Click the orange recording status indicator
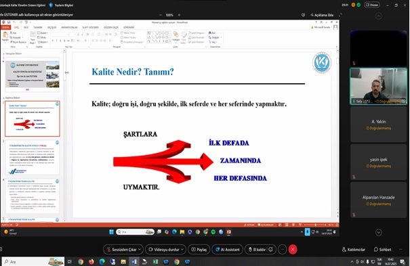The width and height of the screenshot is (410, 266). click(353, 5)
